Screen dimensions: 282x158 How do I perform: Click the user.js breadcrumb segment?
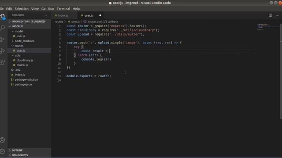click(75, 22)
